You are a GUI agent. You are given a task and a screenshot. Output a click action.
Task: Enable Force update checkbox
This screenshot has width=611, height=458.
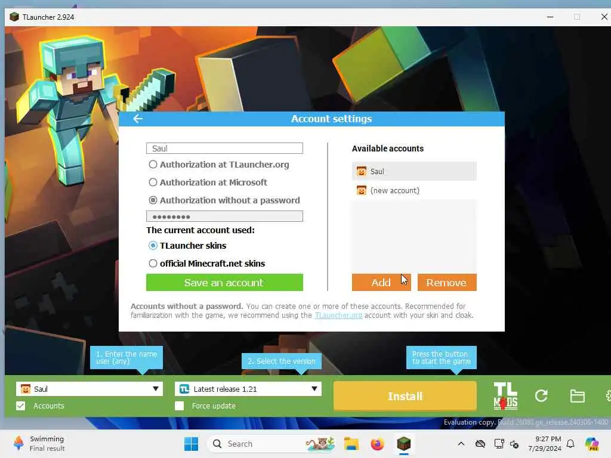(179, 406)
